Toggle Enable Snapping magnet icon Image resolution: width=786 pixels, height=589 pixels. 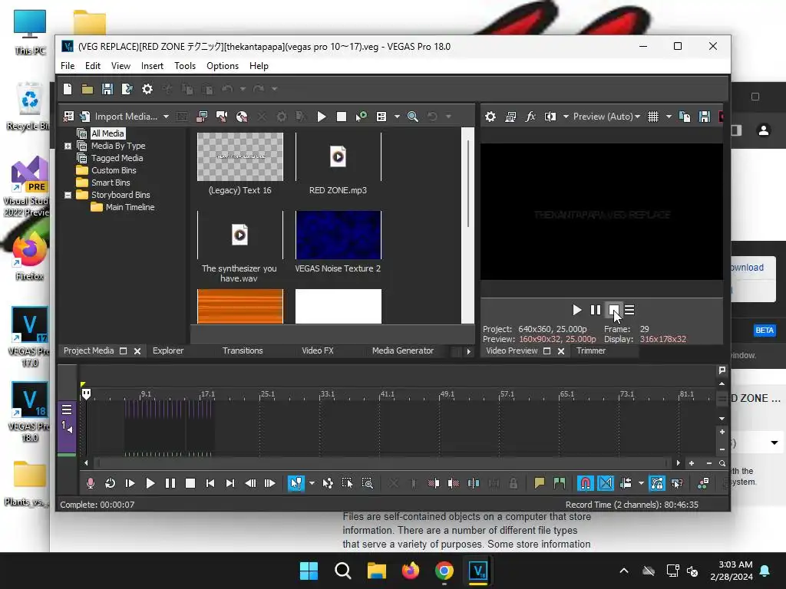tap(585, 483)
